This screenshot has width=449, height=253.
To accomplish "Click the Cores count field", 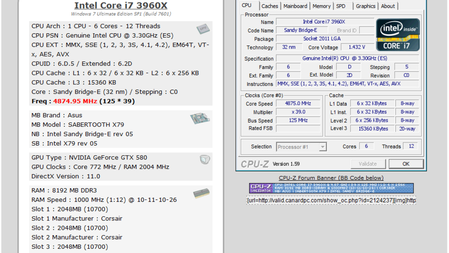I will [x=366, y=146].
